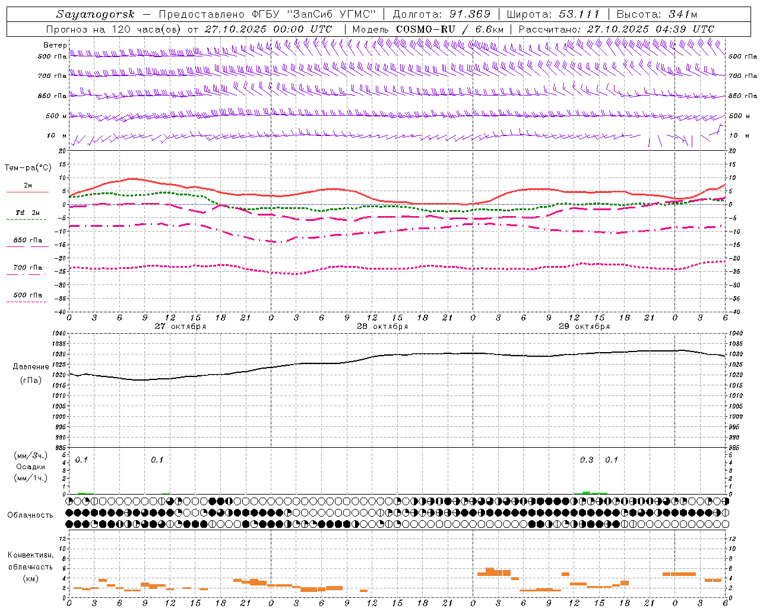Click the Td 2м dew point legend entry
Viewport: 760px width, 608px height.
click(x=27, y=213)
